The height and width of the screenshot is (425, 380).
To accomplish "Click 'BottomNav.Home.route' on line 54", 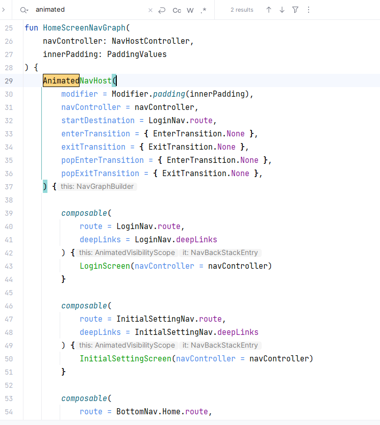I will point(162,412).
